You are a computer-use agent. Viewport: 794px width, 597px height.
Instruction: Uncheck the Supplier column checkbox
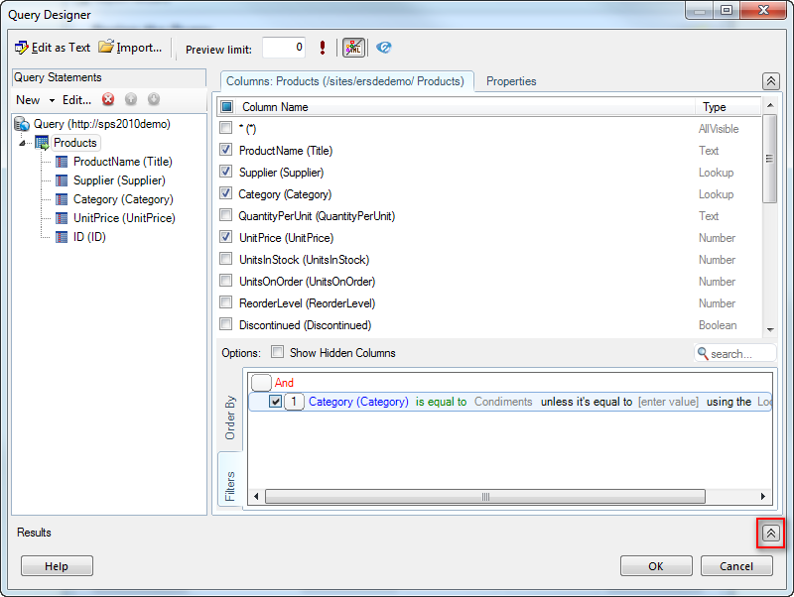point(226,173)
